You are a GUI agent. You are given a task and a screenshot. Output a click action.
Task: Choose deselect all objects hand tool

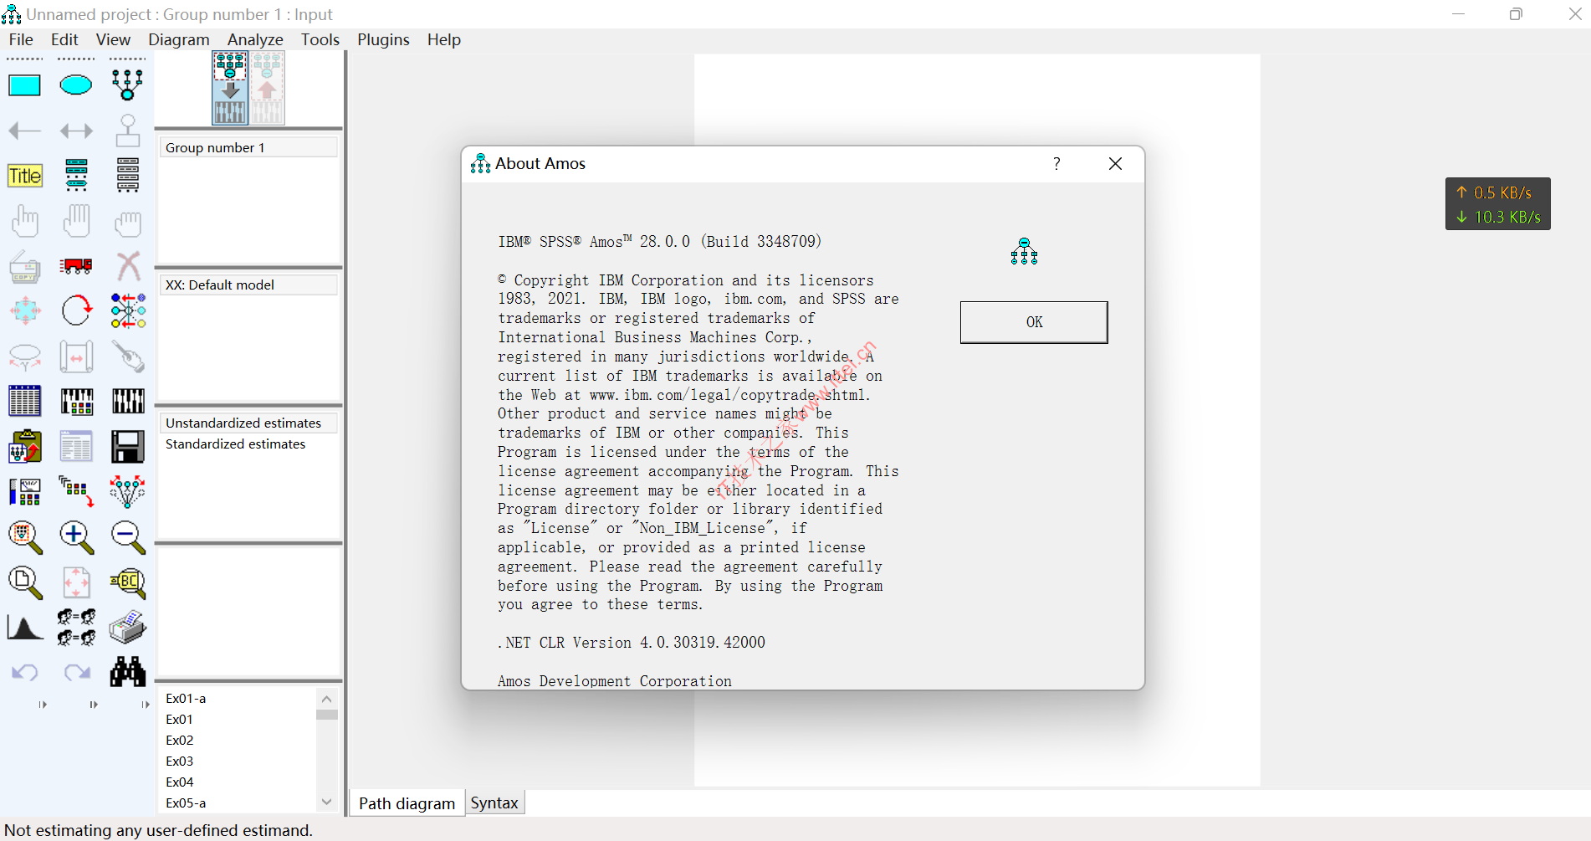(x=127, y=223)
